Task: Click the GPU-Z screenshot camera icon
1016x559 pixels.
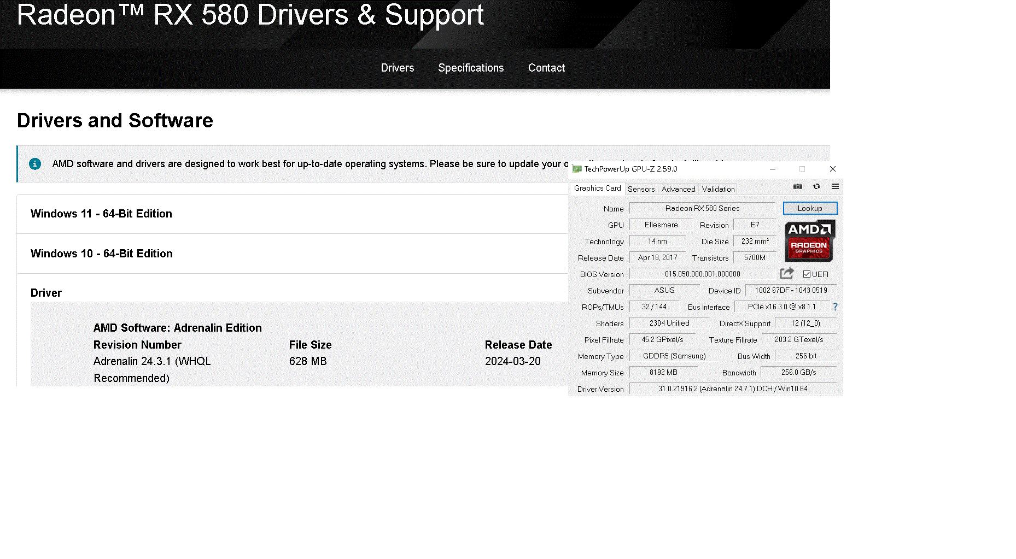Action: pos(798,187)
